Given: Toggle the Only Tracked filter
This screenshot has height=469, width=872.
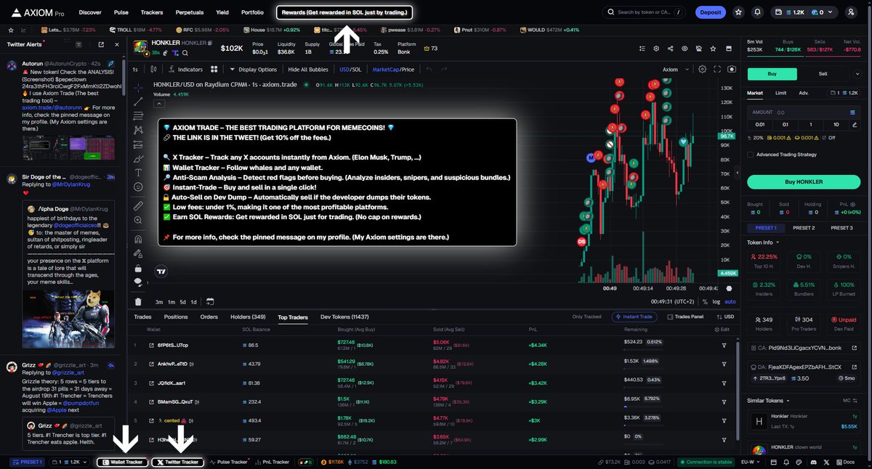Looking at the screenshot, I should 586,317.
